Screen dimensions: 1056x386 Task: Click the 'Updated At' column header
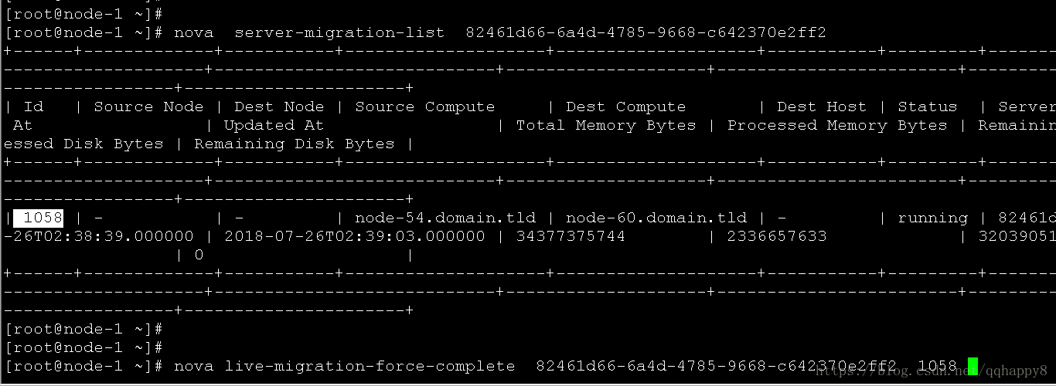(x=274, y=125)
